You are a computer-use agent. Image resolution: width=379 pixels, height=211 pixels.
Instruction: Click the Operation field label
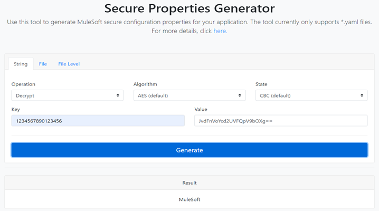pos(23,84)
